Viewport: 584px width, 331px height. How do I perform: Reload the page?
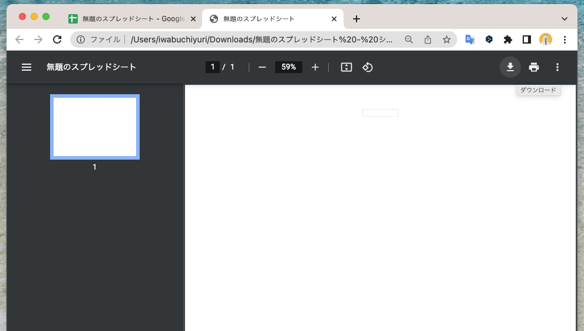[x=57, y=39]
